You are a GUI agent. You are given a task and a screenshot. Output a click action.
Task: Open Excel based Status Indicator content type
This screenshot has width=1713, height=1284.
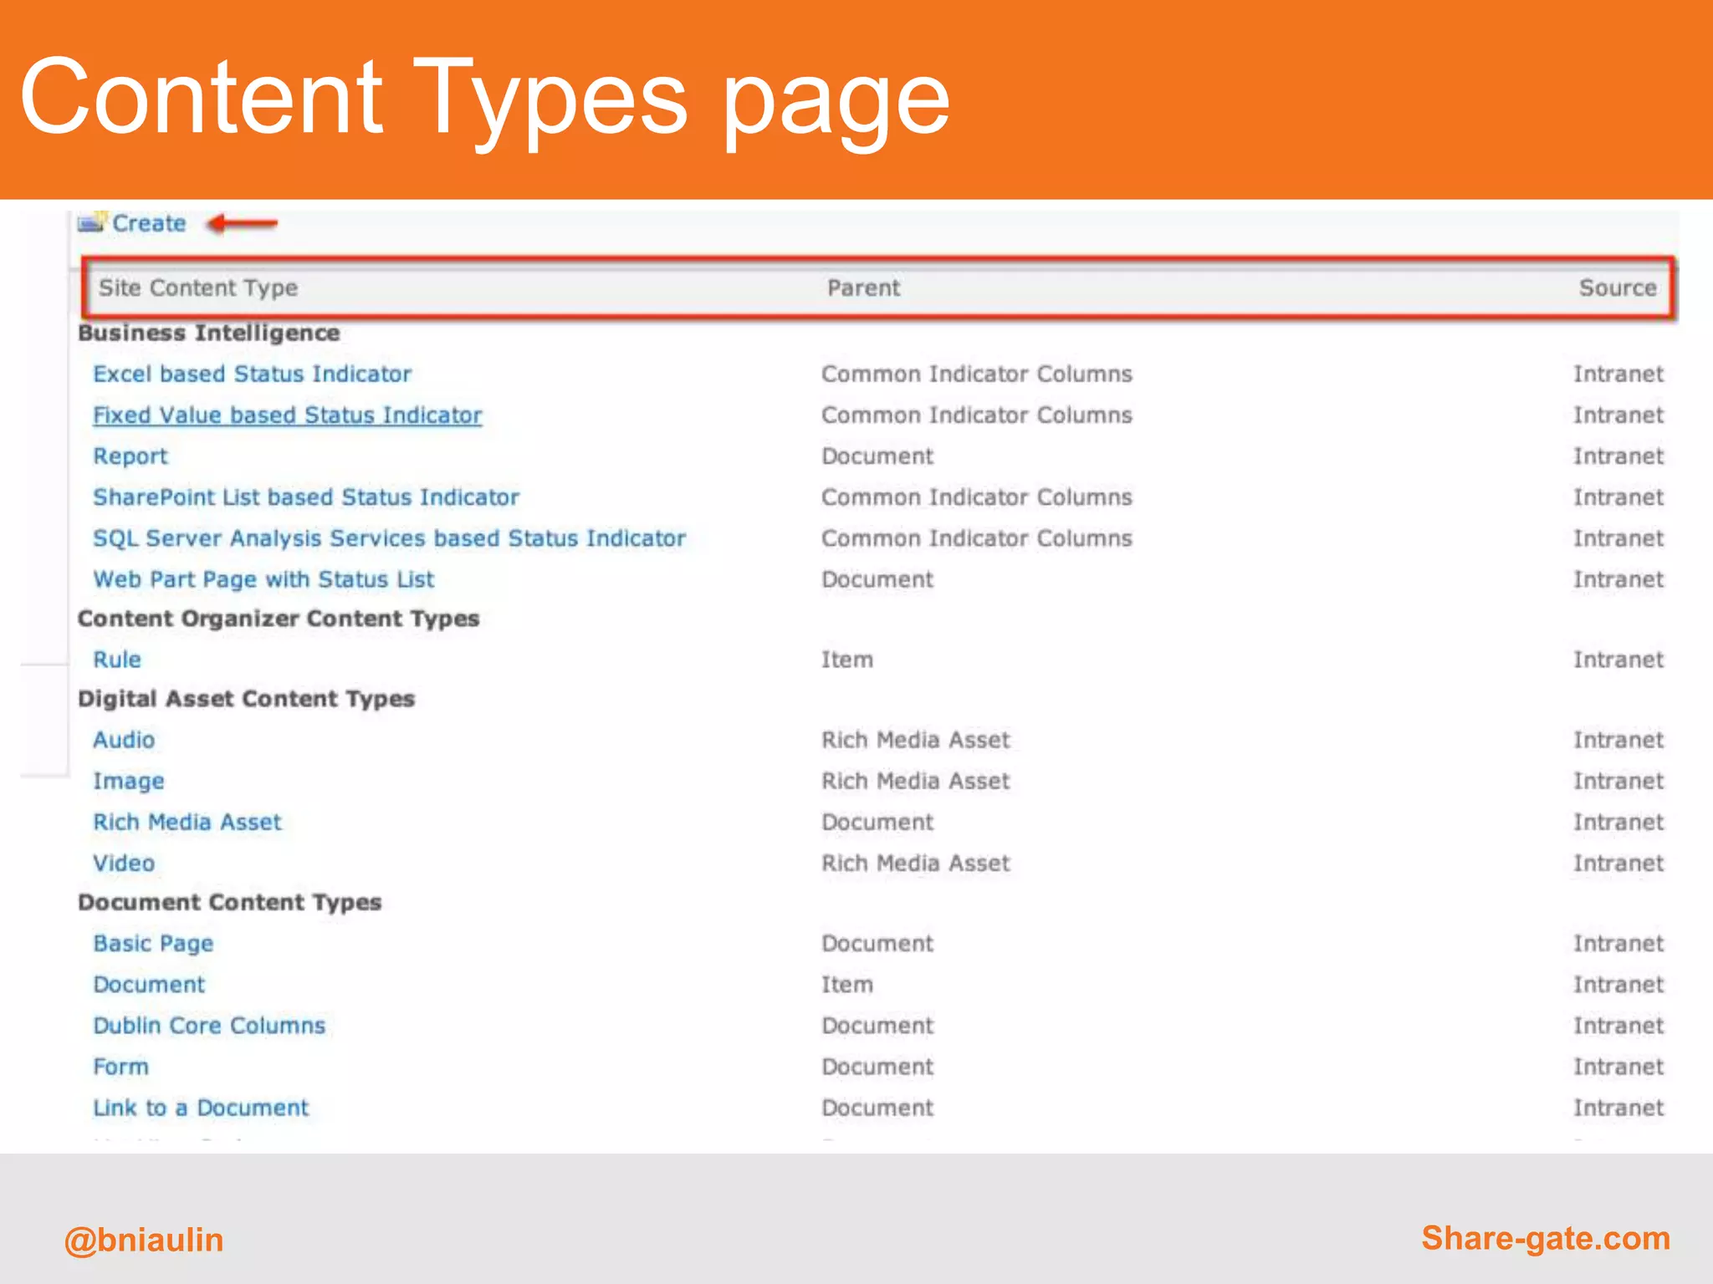click(x=252, y=374)
